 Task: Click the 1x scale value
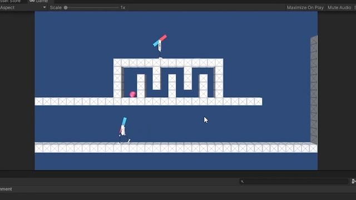coord(123,7)
